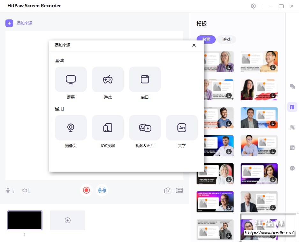
Task: Toggle the microphone input icon
Action: 8,190
